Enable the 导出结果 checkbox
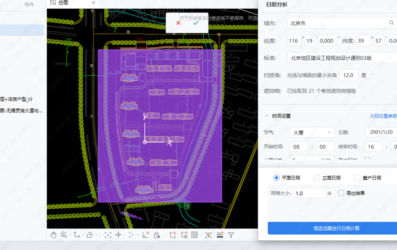The width and height of the screenshot is (397, 250). (x=341, y=193)
